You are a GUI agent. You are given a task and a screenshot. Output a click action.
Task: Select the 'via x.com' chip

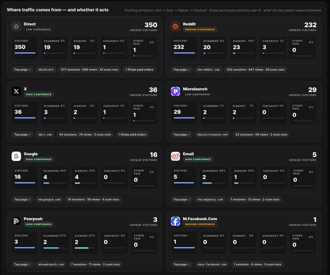[x=45, y=134]
